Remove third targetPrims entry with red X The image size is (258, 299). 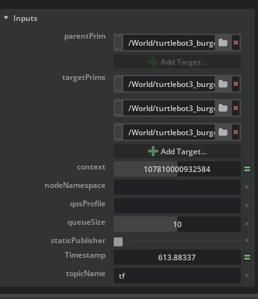click(236, 132)
